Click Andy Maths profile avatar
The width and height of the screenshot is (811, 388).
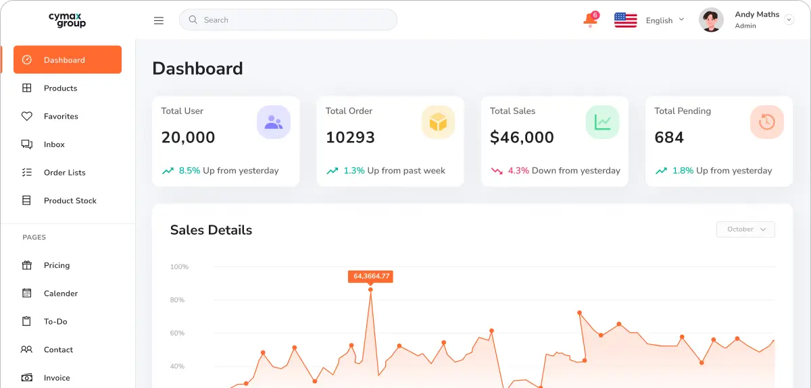pyautogui.click(x=711, y=20)
